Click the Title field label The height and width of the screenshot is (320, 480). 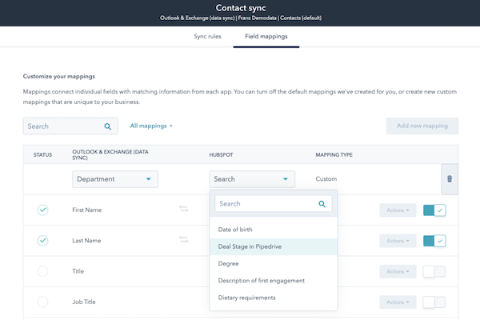coord(78,271)
